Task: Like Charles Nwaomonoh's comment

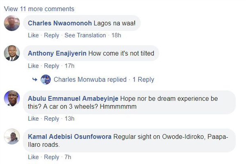Action: 33,35
